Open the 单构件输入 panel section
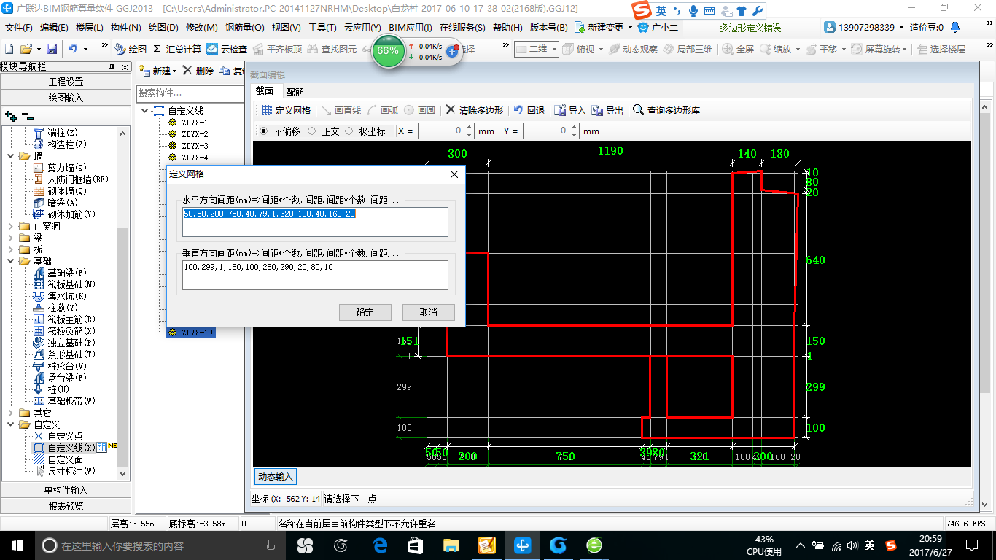Image resolution: width=996 pixels, height=560 pixels. pos(66,490)
